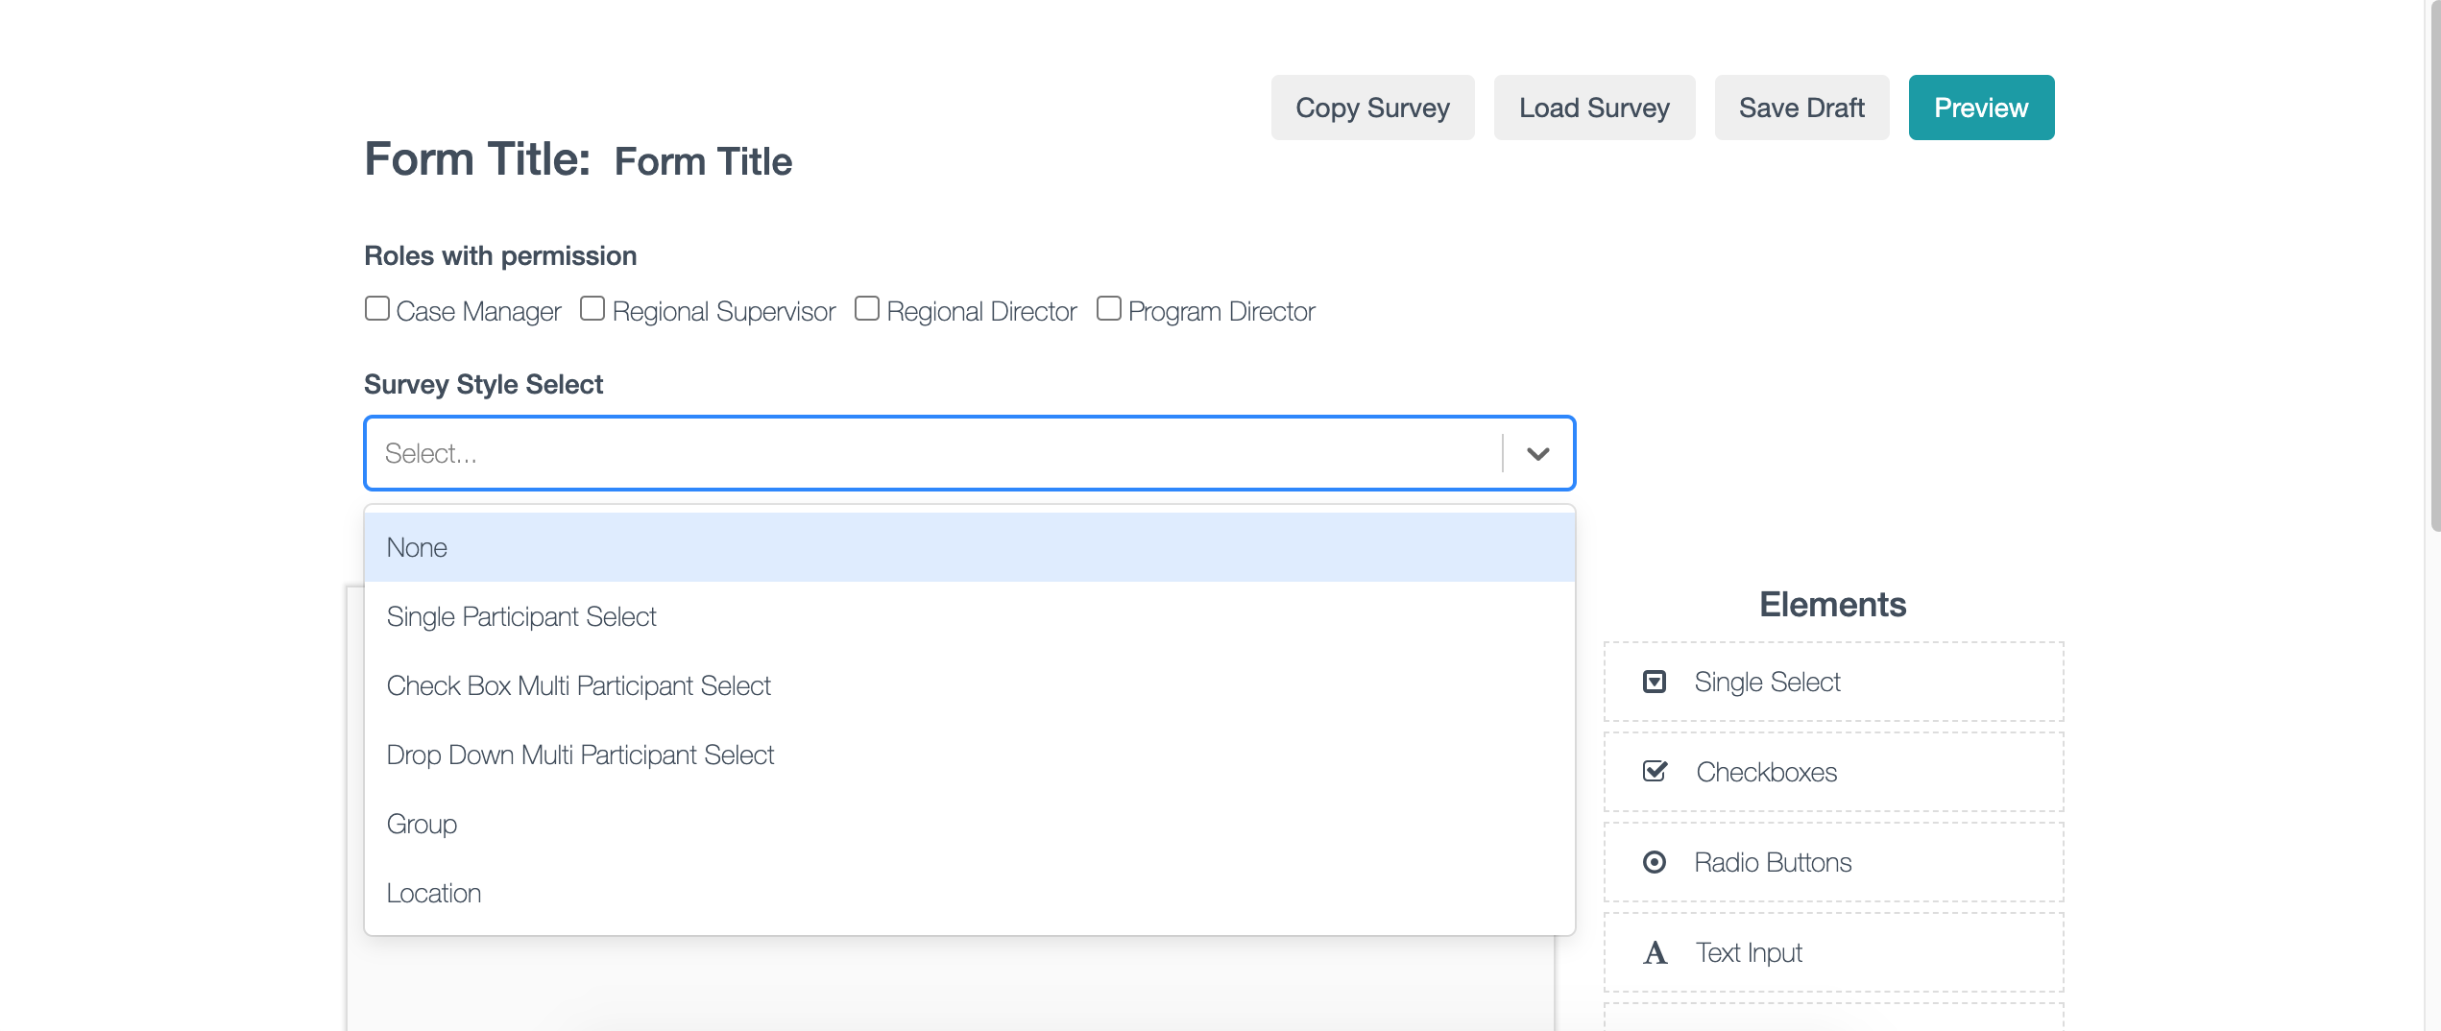Open the Load Survey dialog

1594,108
